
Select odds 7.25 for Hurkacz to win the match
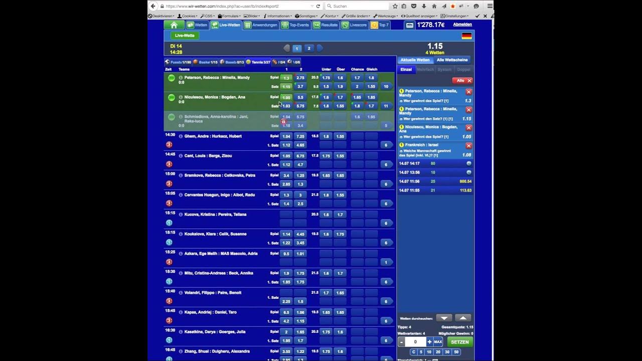300,136
